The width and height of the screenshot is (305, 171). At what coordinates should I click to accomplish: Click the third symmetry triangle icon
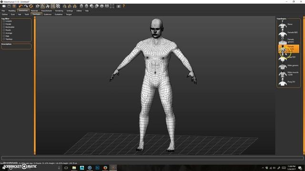[x=75, y=6]
